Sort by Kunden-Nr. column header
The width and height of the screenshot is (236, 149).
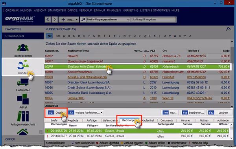52,51
